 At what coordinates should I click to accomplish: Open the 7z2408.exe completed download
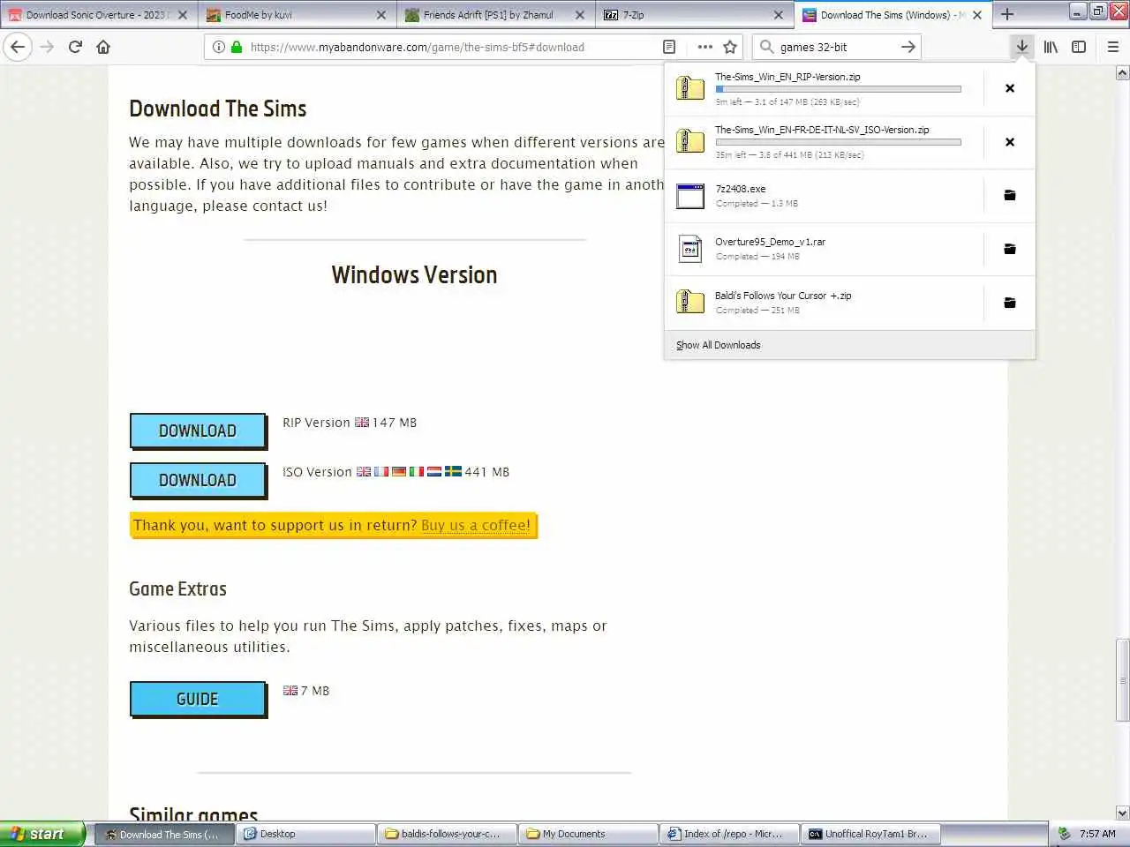tap(825, 195)
